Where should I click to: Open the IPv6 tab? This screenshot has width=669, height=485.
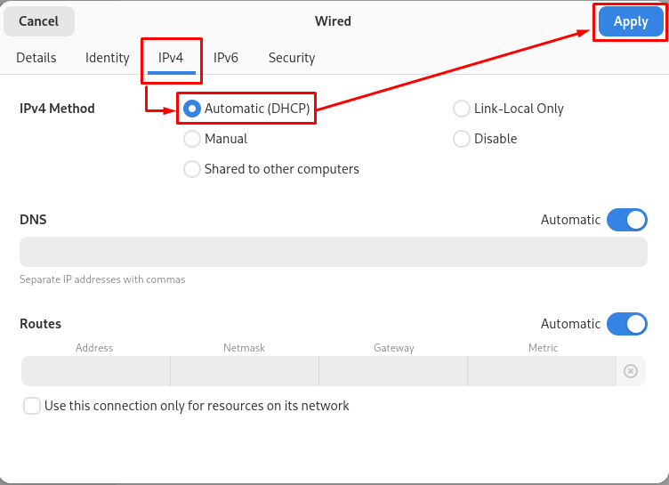226,58
